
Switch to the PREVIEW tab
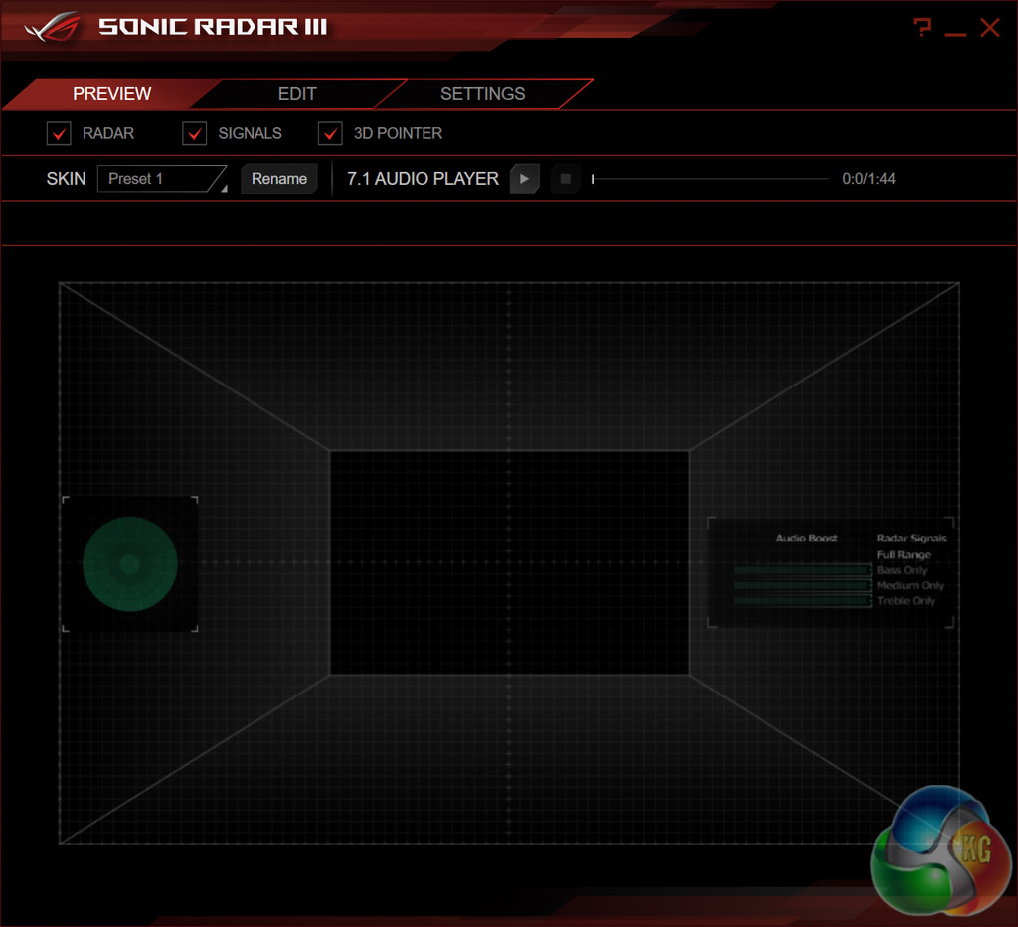tap(111, 94)
